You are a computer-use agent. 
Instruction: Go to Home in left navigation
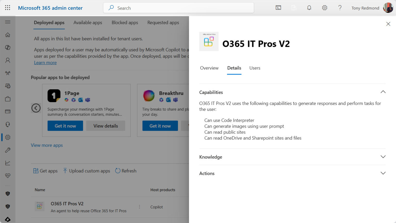pyautogui.click(x=8, y=35)
